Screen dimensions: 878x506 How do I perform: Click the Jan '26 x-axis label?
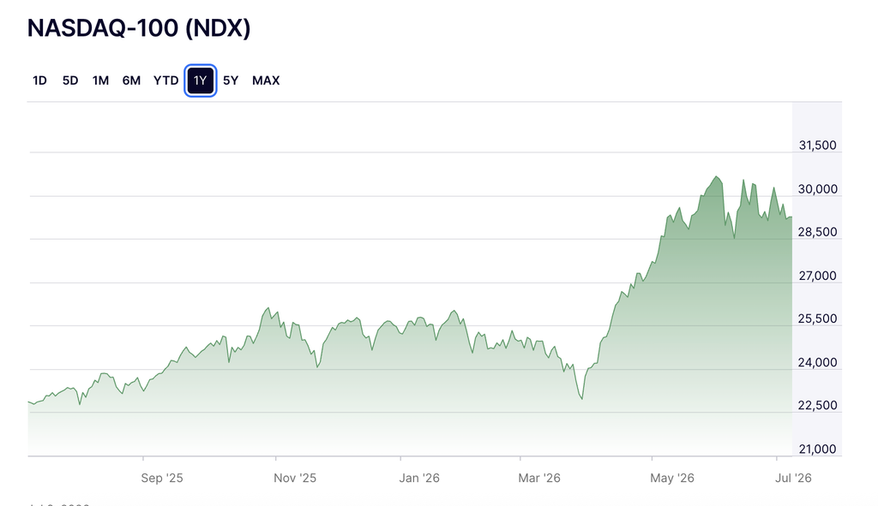419,478
